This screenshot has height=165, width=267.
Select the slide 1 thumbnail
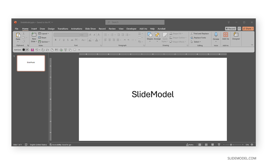coord(31,63)
